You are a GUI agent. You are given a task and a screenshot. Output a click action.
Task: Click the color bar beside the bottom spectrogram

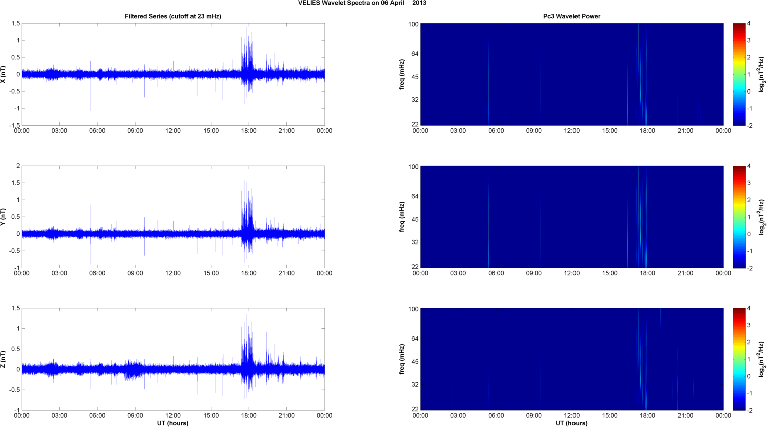point(739,359)
